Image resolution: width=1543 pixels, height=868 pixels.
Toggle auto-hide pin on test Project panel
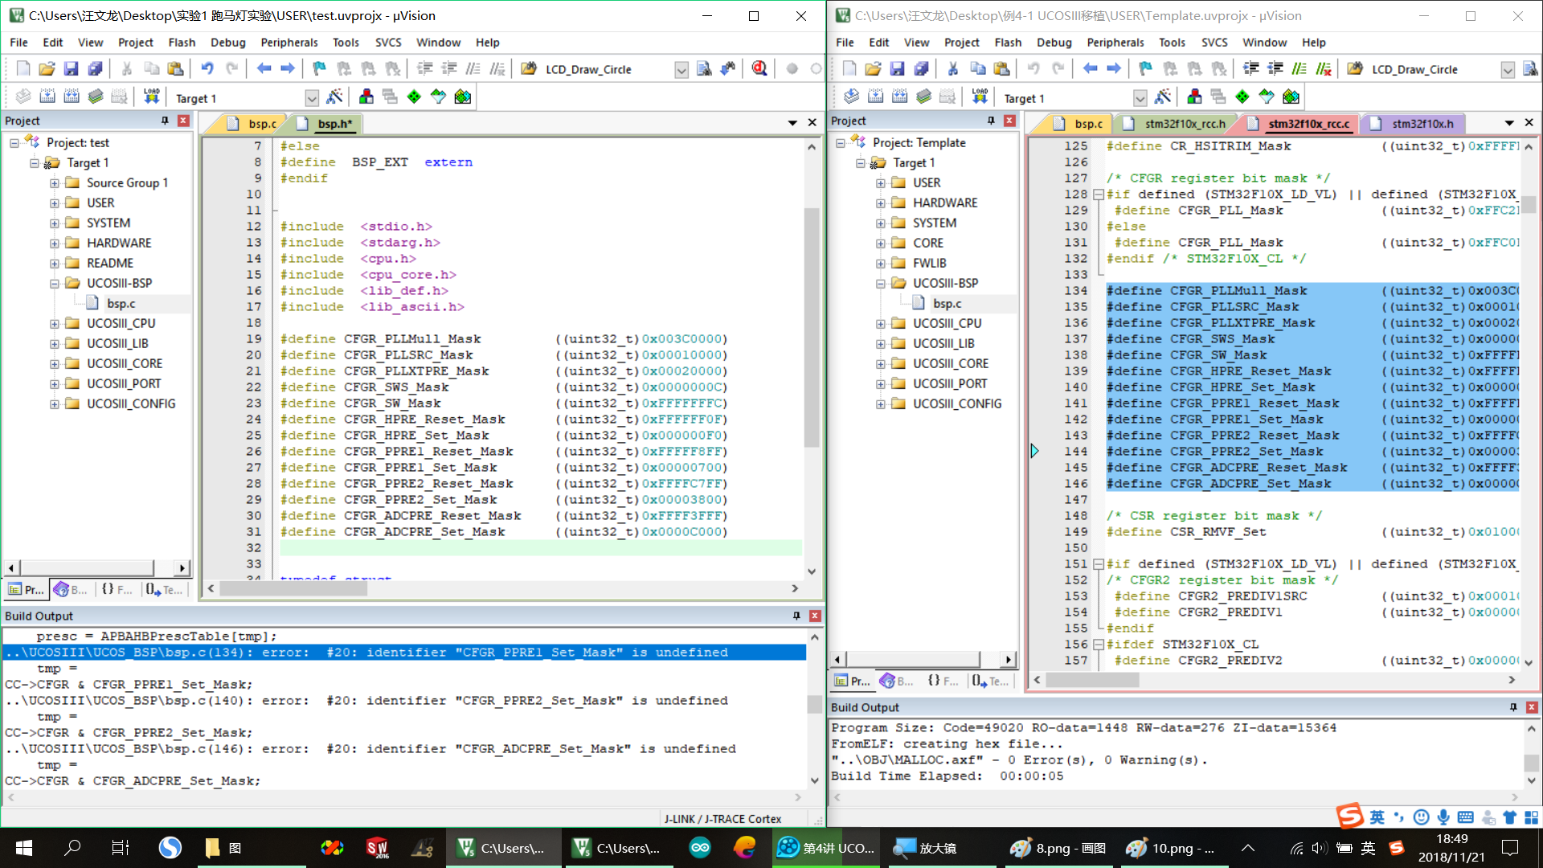[165, 121]
